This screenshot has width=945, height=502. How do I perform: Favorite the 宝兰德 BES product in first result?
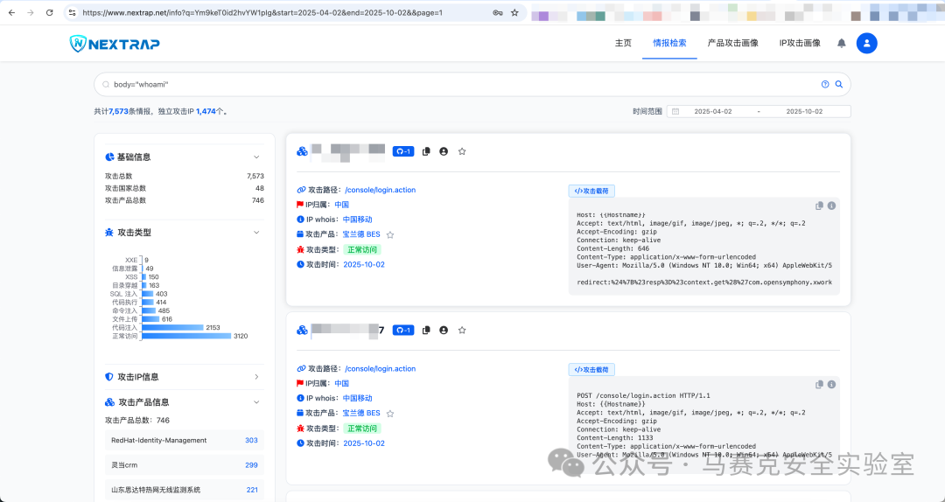(x=390, y=234)
